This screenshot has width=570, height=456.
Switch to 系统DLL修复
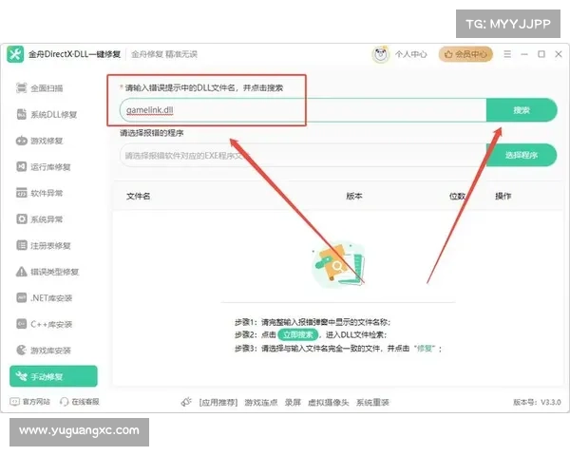pos(54,114)
